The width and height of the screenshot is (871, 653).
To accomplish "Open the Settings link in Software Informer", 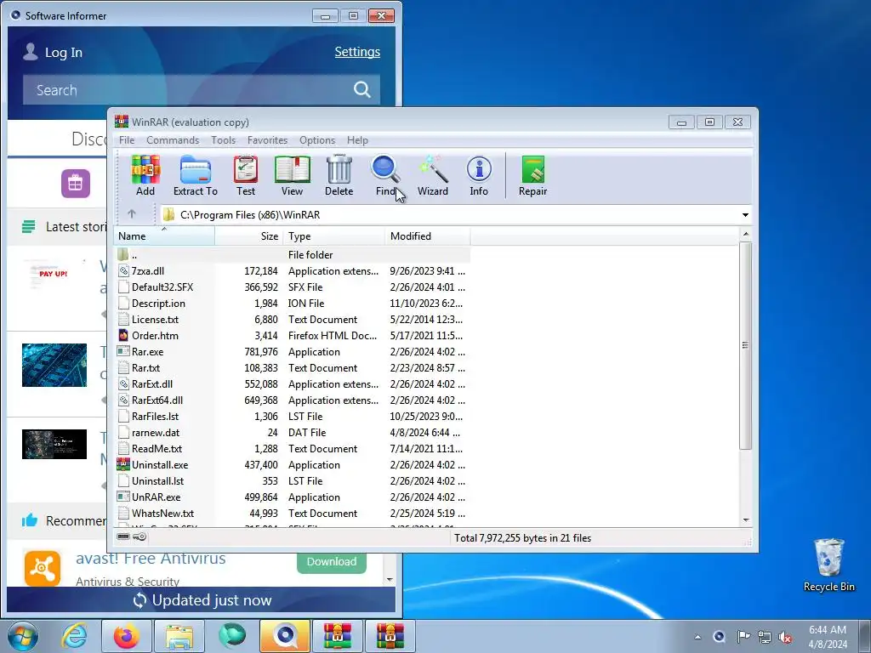I will point(357,52).
